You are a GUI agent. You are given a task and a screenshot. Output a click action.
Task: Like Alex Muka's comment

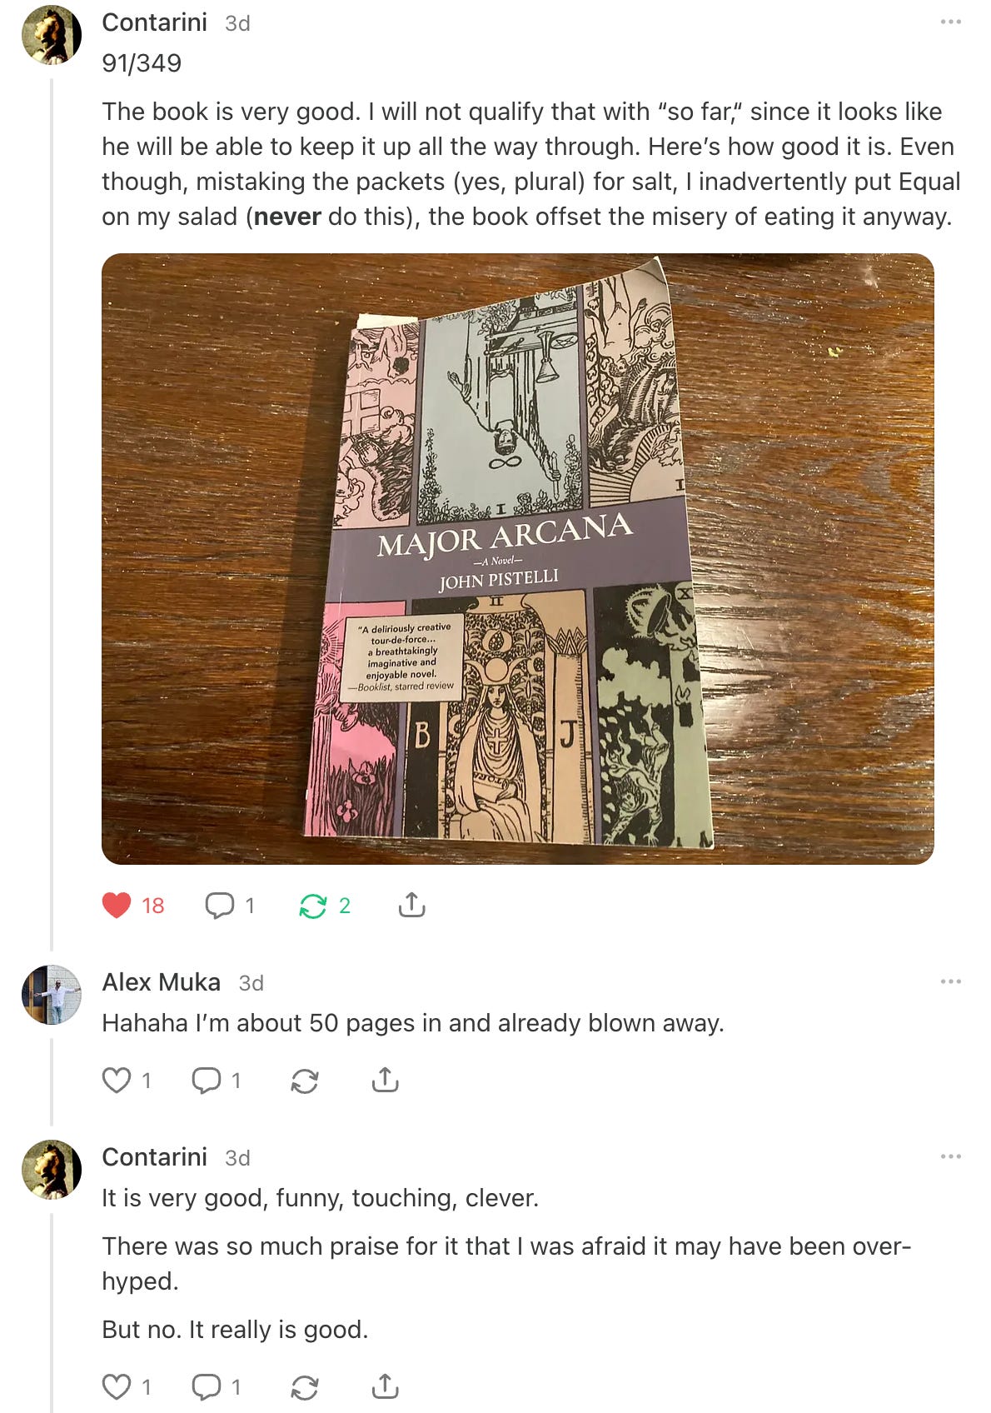coord(117,1081)
